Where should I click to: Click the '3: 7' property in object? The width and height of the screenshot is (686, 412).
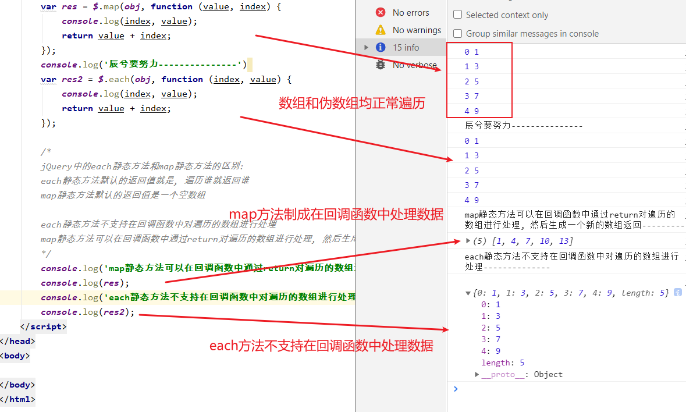tap(490, 339)
